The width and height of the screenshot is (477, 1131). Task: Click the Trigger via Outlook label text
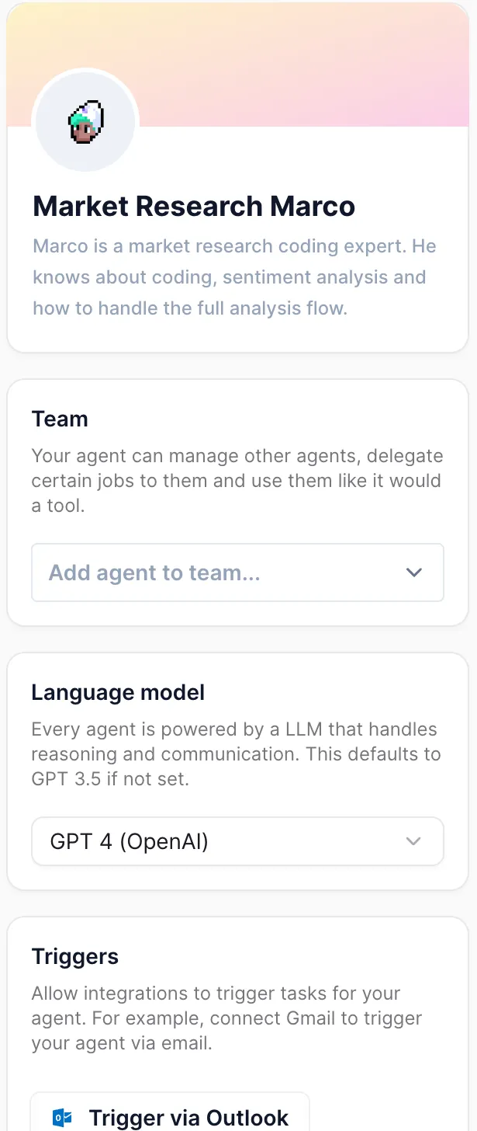coord(188,1118)
